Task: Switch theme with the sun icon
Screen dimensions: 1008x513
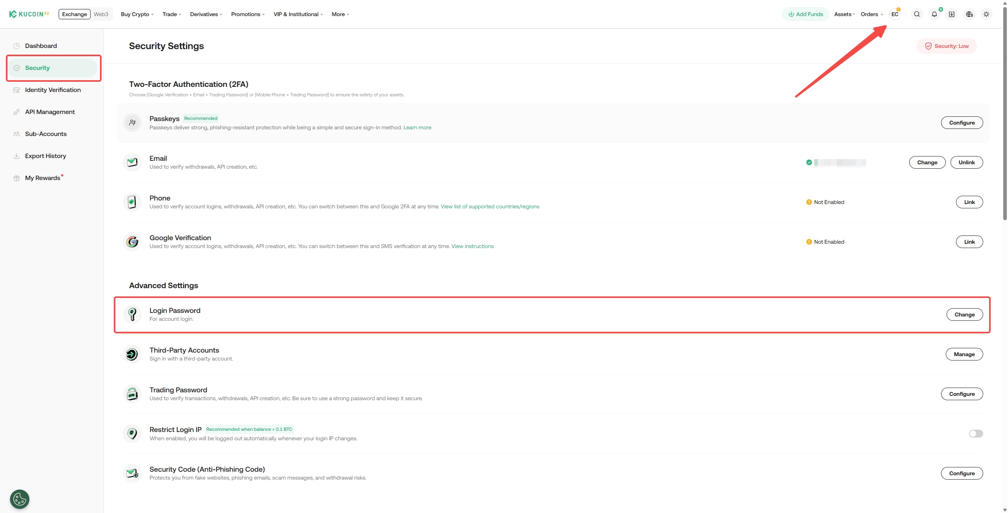Action: click(x=986, y=14)
